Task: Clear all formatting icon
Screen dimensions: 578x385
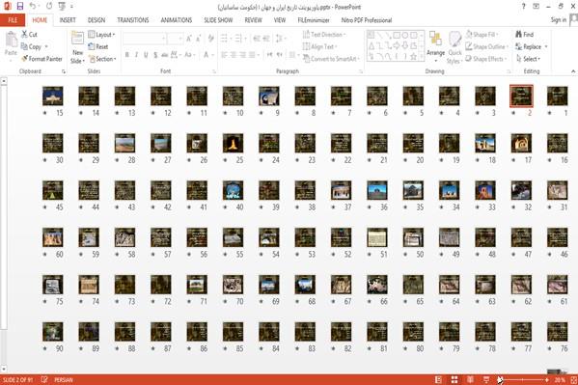Action: (211, 39)
